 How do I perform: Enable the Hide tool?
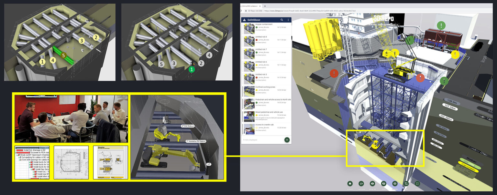pos(384,183)
